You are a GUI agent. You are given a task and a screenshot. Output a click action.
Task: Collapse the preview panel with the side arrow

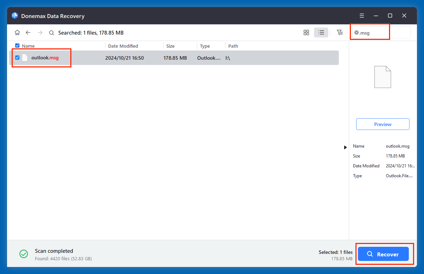click(x=345, y=147)
